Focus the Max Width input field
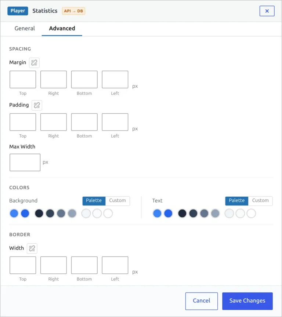The image size is (282, 317). click(x=25, y=163)
